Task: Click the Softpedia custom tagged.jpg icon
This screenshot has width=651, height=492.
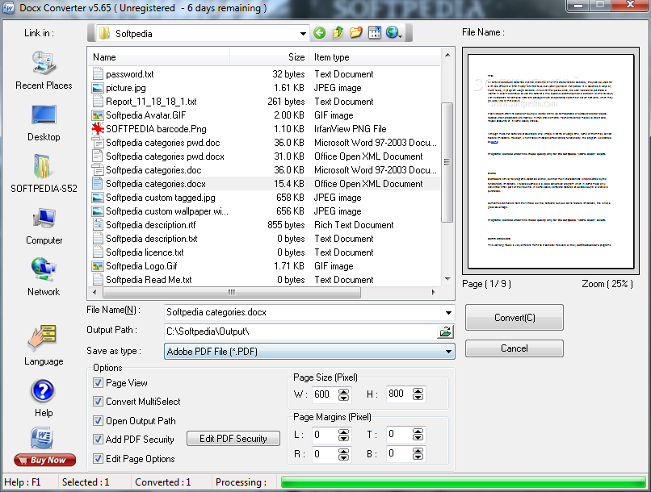Action: pos(98,198)
